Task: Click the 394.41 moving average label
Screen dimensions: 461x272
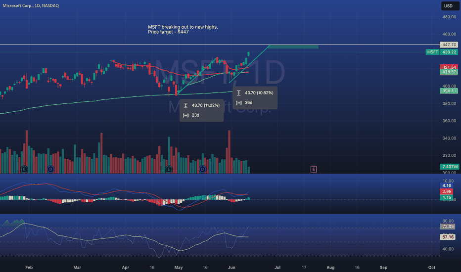Action: click(x=449, y=91)
